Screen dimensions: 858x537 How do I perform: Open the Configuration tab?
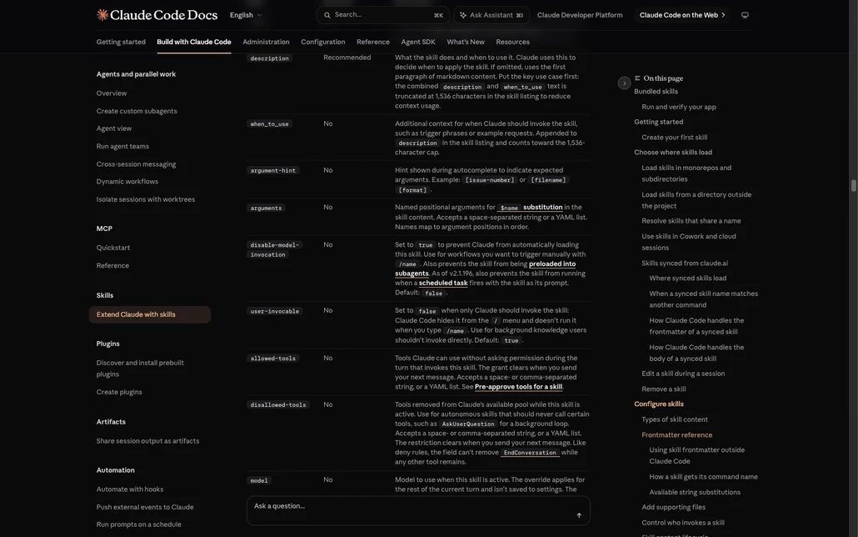coord(323,42)
